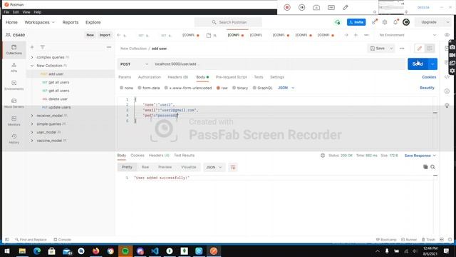456x257 pixels.
Task: Open the Console in status bar
Action: click(x=63, y=240)
